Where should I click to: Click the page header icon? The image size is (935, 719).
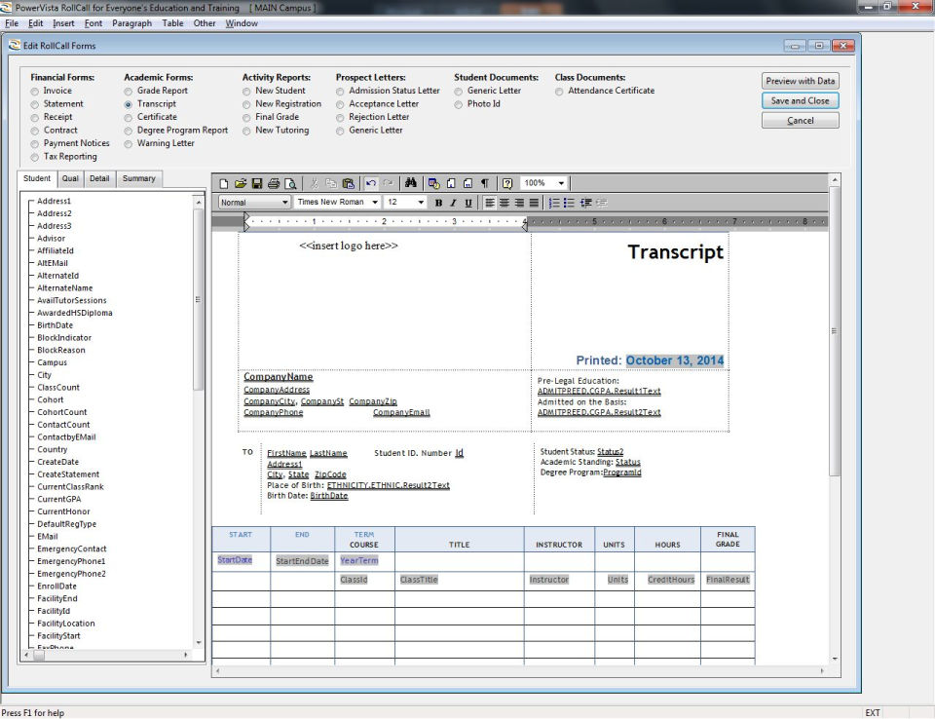point(451,183)
